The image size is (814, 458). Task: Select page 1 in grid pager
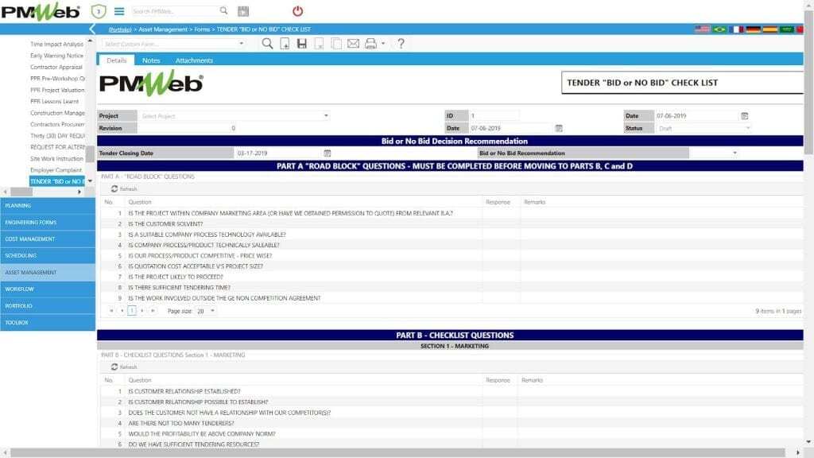coord(132,311)
